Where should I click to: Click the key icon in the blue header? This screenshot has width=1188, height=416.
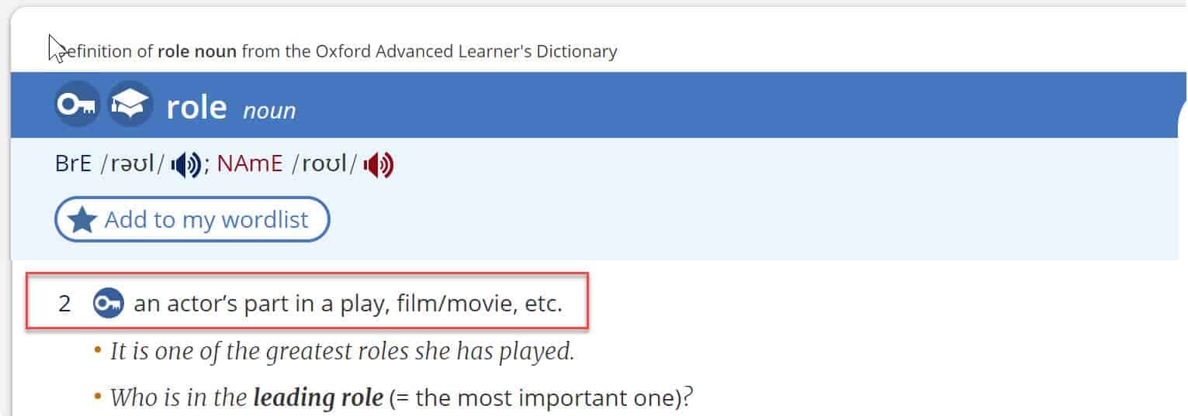(x=77, y=105)
